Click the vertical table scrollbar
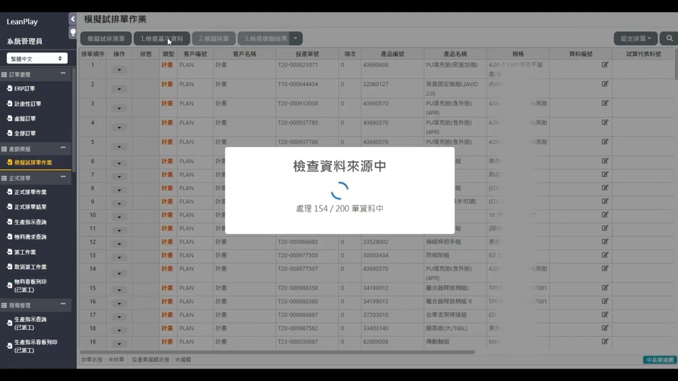The height and width of the screenshot is (381, 678). click(677, 63)
